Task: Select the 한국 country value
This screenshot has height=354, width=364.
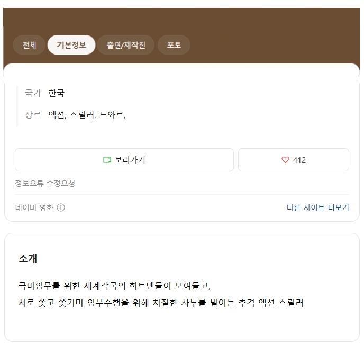Action: [x=56, y=93]
